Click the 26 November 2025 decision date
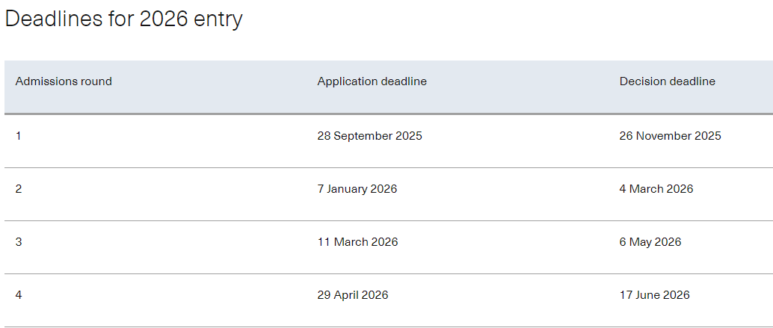 click(x=670, y=136)
